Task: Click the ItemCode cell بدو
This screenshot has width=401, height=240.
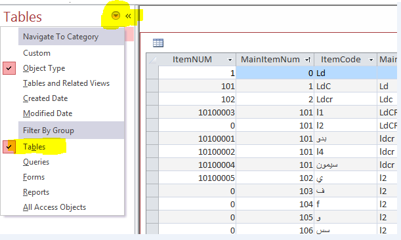Action: click(x=345, y=139)
